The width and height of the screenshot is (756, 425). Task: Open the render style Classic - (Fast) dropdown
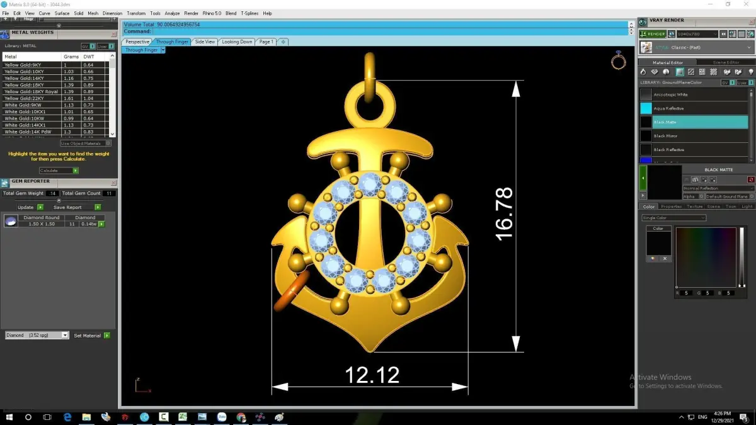[x=697, y=47]
